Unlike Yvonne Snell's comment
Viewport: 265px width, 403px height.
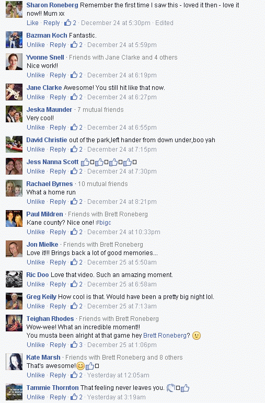click(x=36, y=75)
